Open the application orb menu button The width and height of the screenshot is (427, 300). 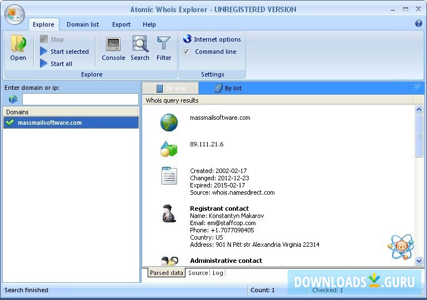14,14
